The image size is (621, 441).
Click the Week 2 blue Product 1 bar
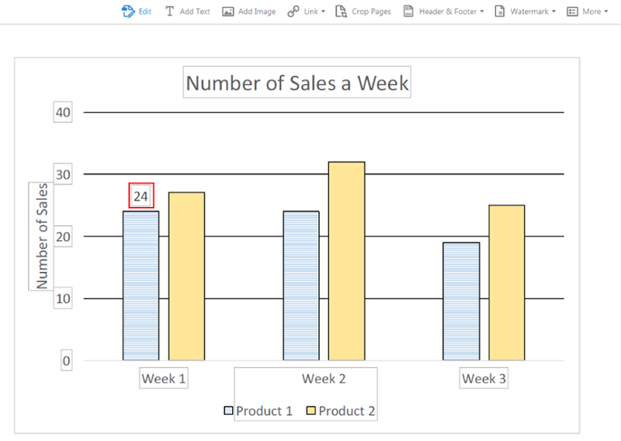pyautogui.click(x=301, y=285)
